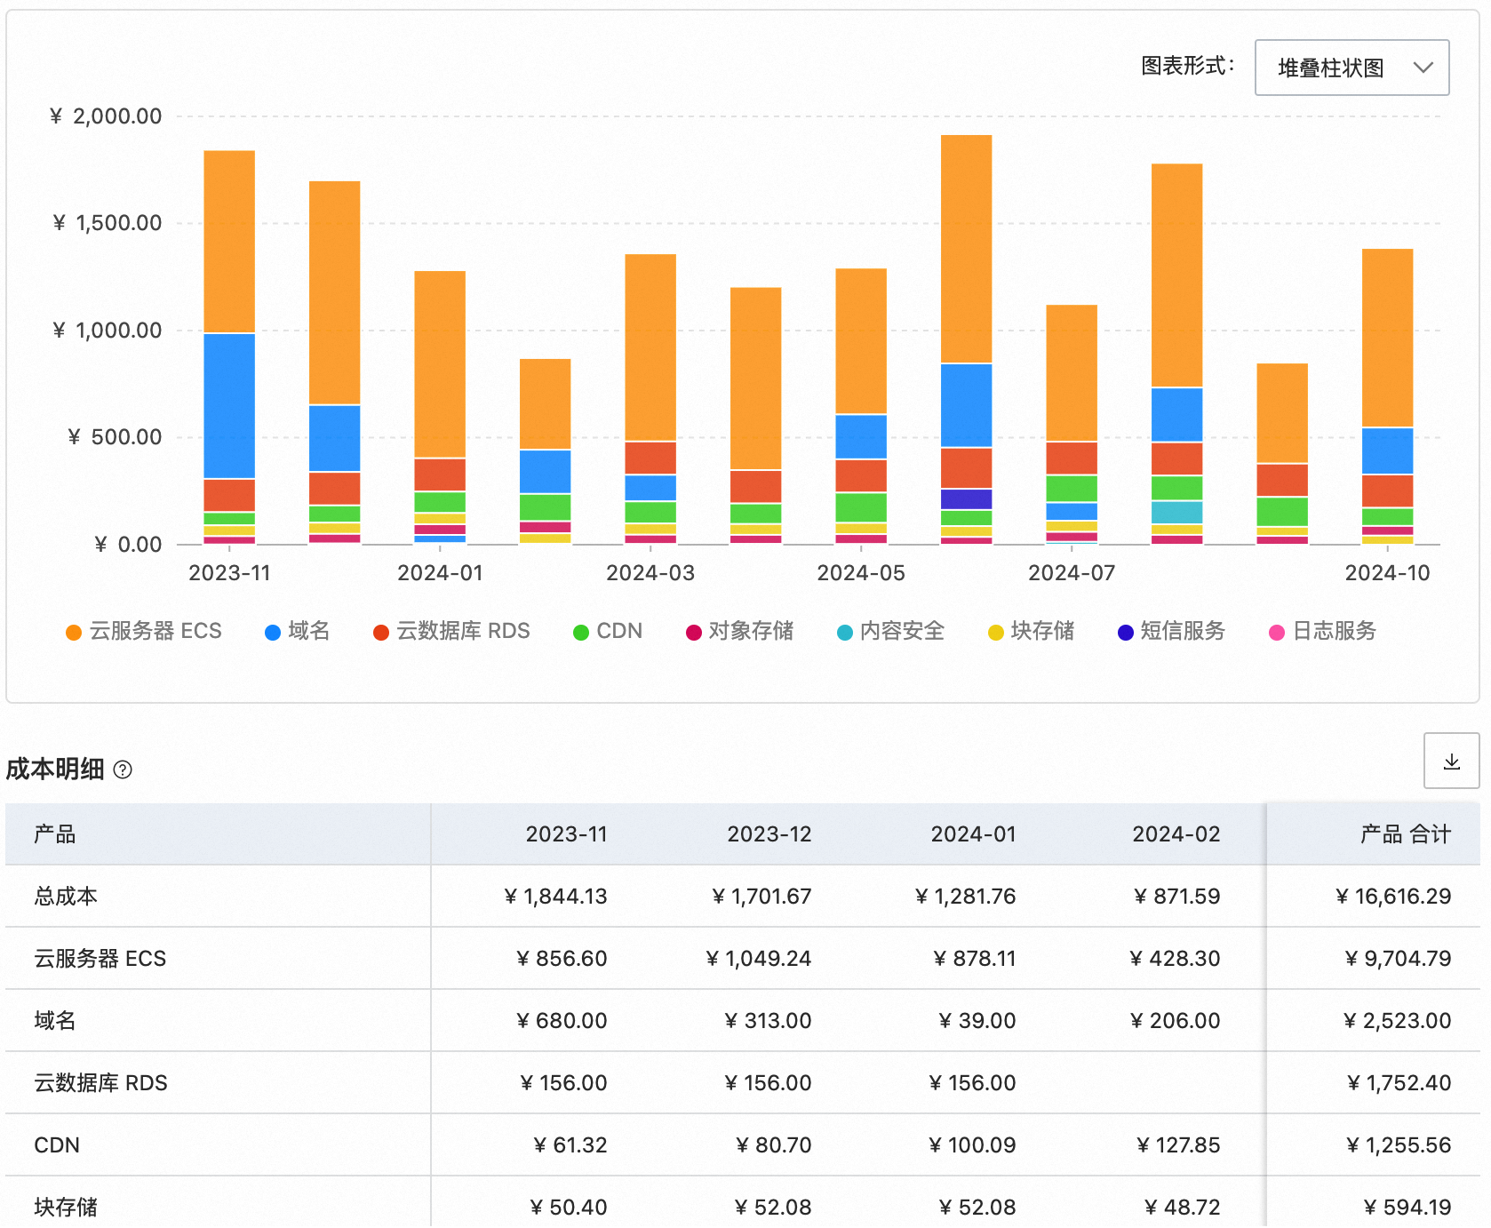Select the 云服务器 ECS table row label
The width and height of the screenshot is (1491, 1228).
point(100,959)
